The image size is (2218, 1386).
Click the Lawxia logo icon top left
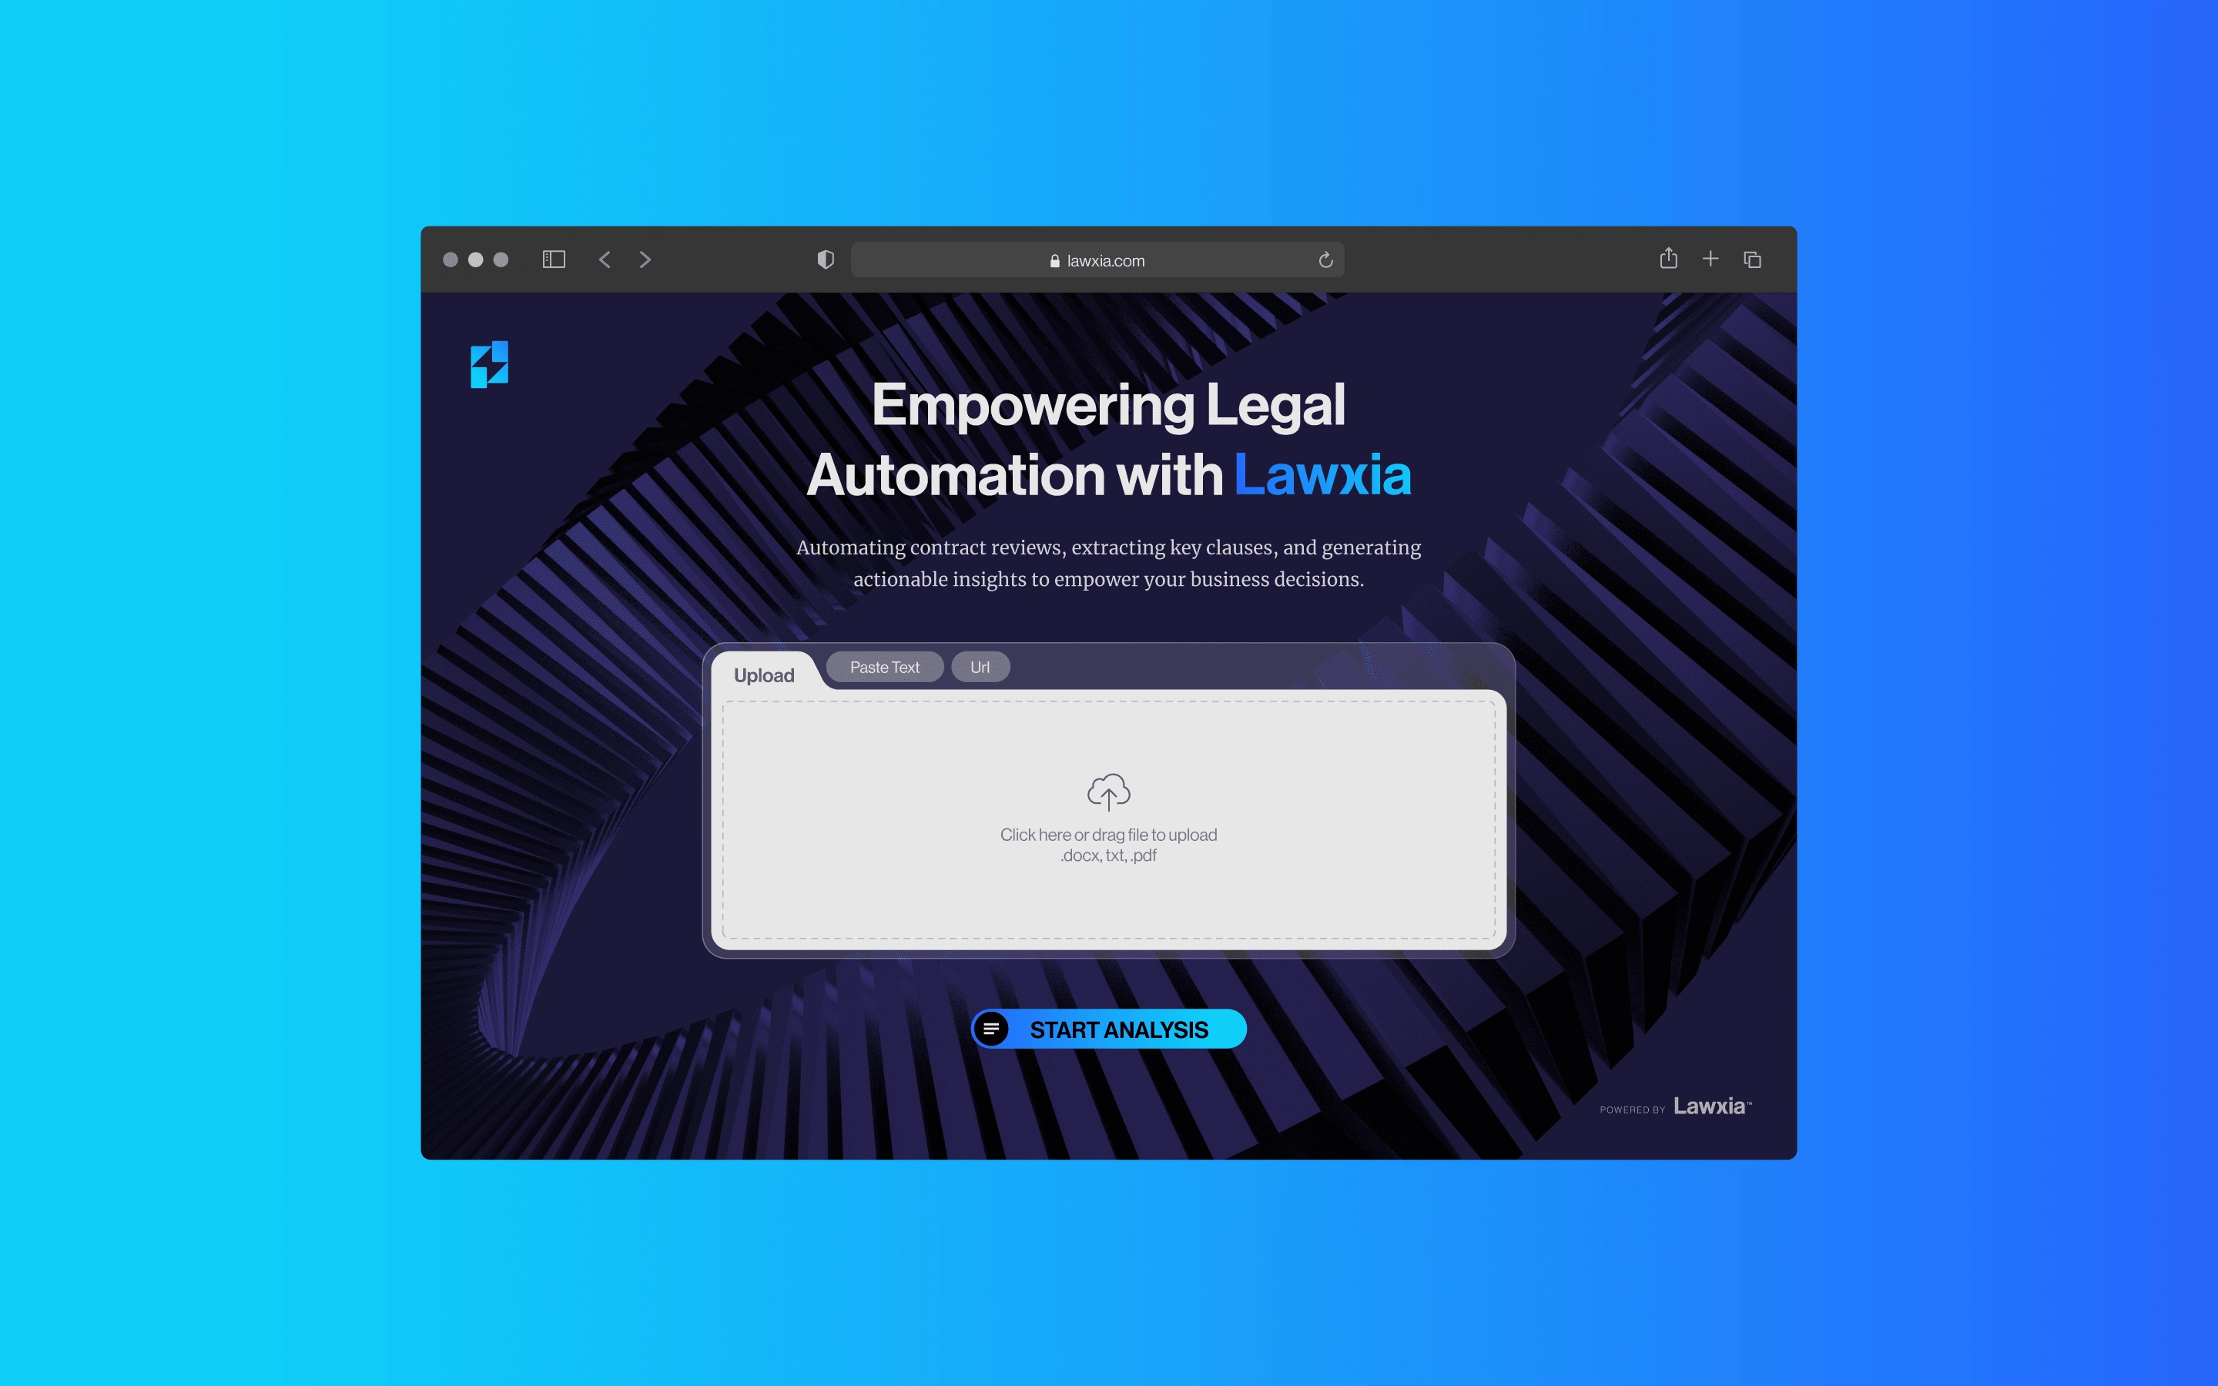coord(491,366)
